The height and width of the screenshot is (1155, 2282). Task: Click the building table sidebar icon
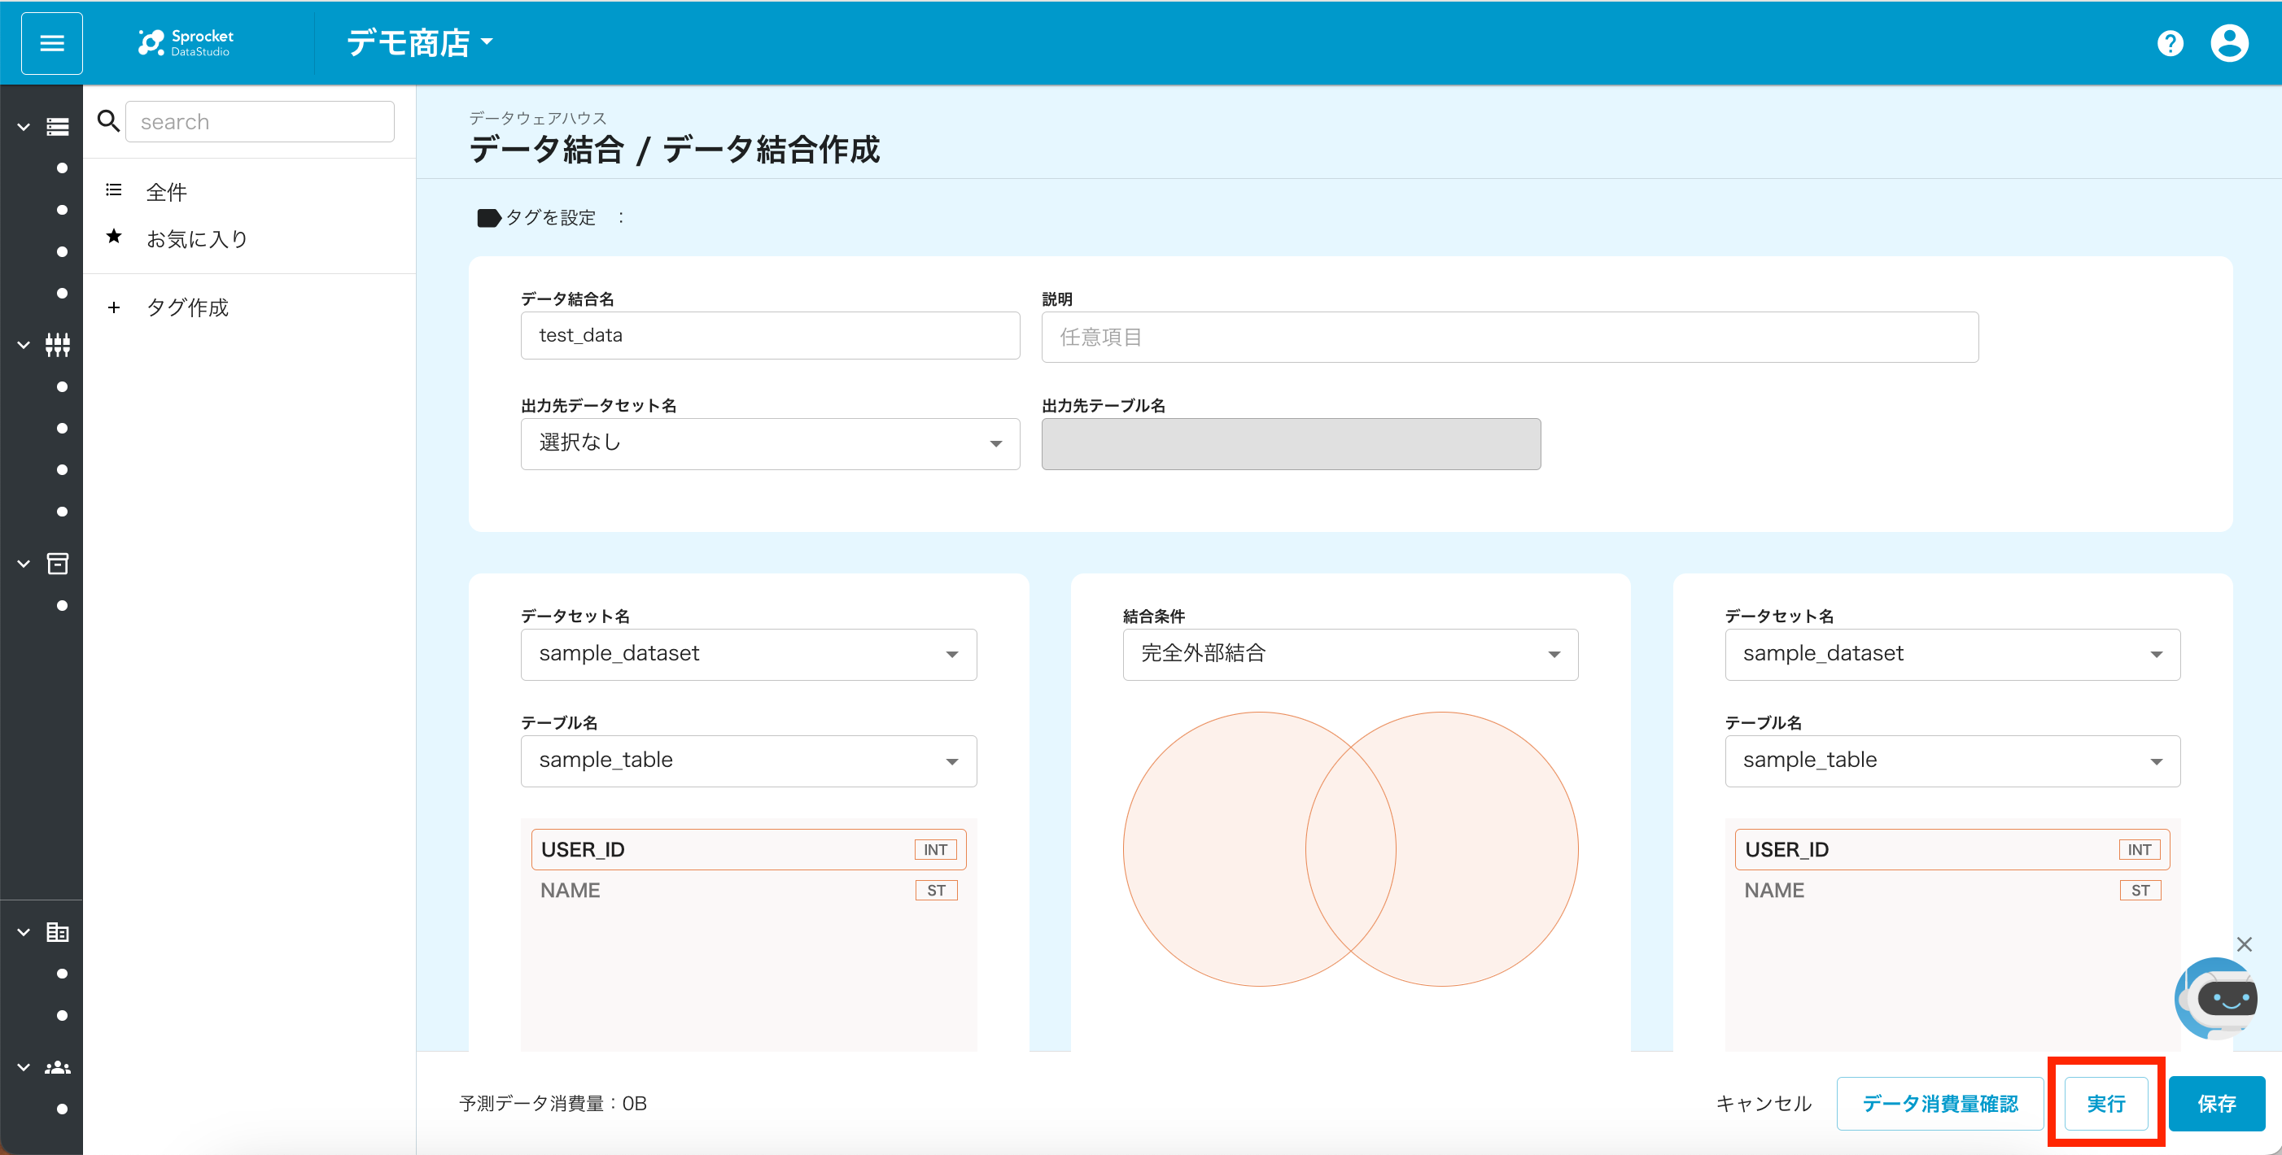click(x=58, y=932)
